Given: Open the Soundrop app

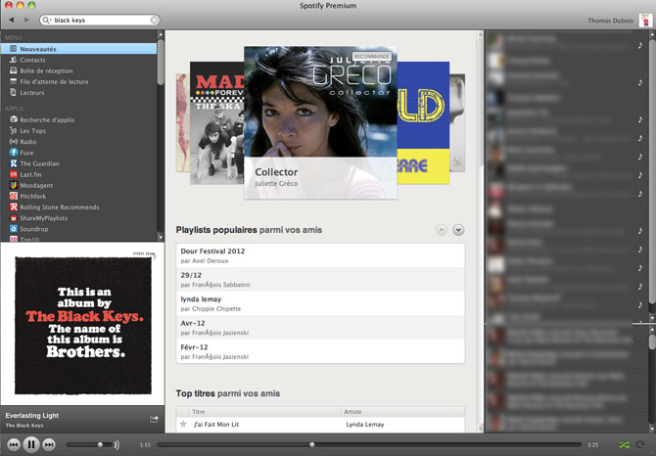Looking at the screenshot, I should [34, 229].
